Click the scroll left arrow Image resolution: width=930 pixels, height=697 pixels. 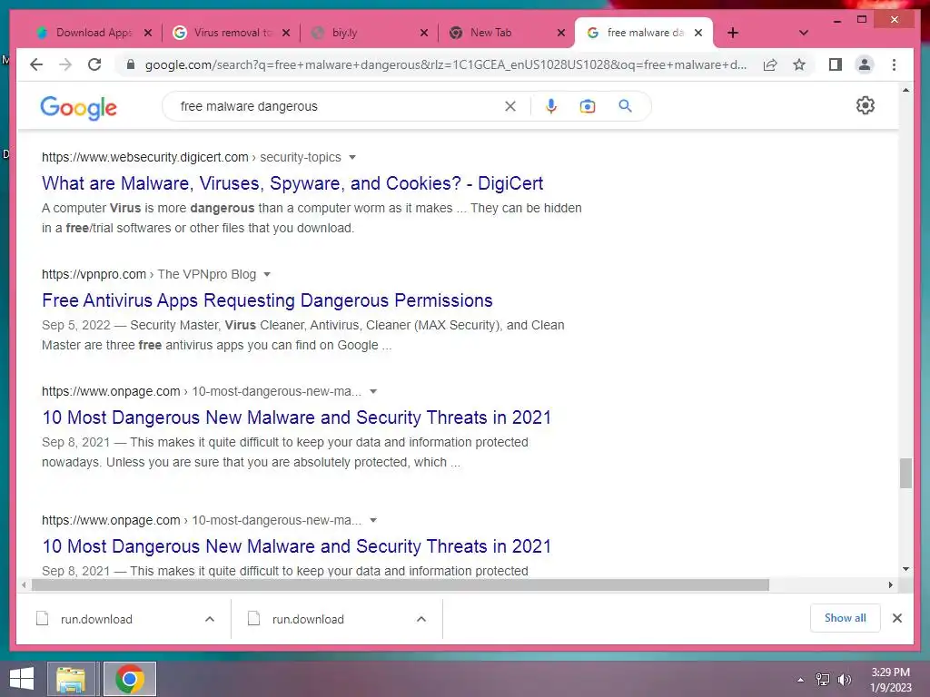coord(23,585)
